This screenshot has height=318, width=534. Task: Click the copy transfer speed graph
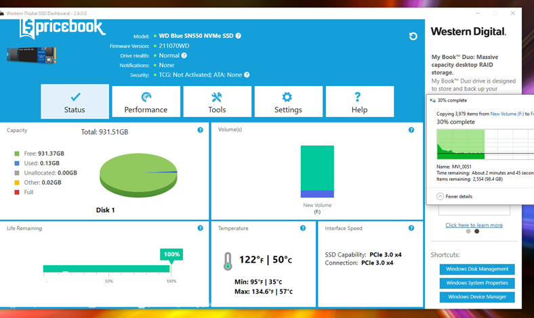click(x=485, y=144)
